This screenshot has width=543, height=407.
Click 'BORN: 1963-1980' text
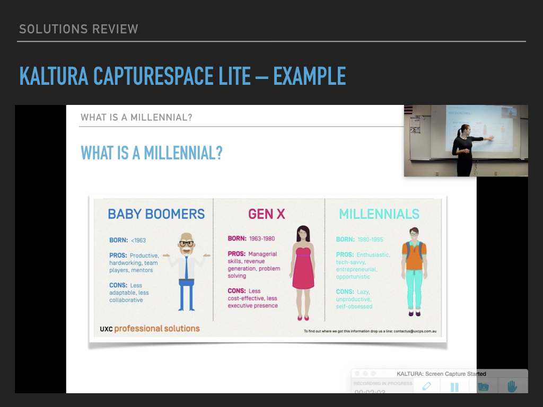point(251,238)
